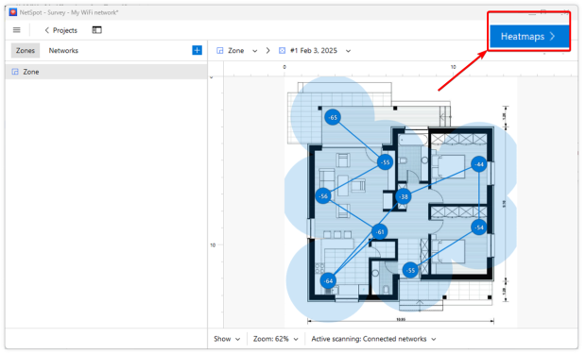Click the NetSpot app icon in title bar
Screen dimensions: 586x354
(13, 12)
